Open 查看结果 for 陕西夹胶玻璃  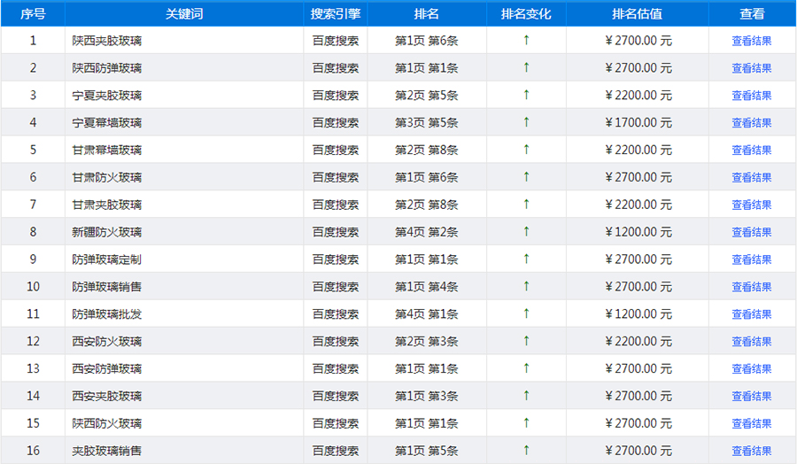point(751,41)
